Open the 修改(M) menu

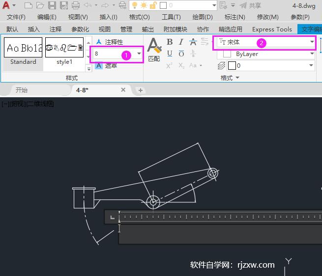coord(268,17)
